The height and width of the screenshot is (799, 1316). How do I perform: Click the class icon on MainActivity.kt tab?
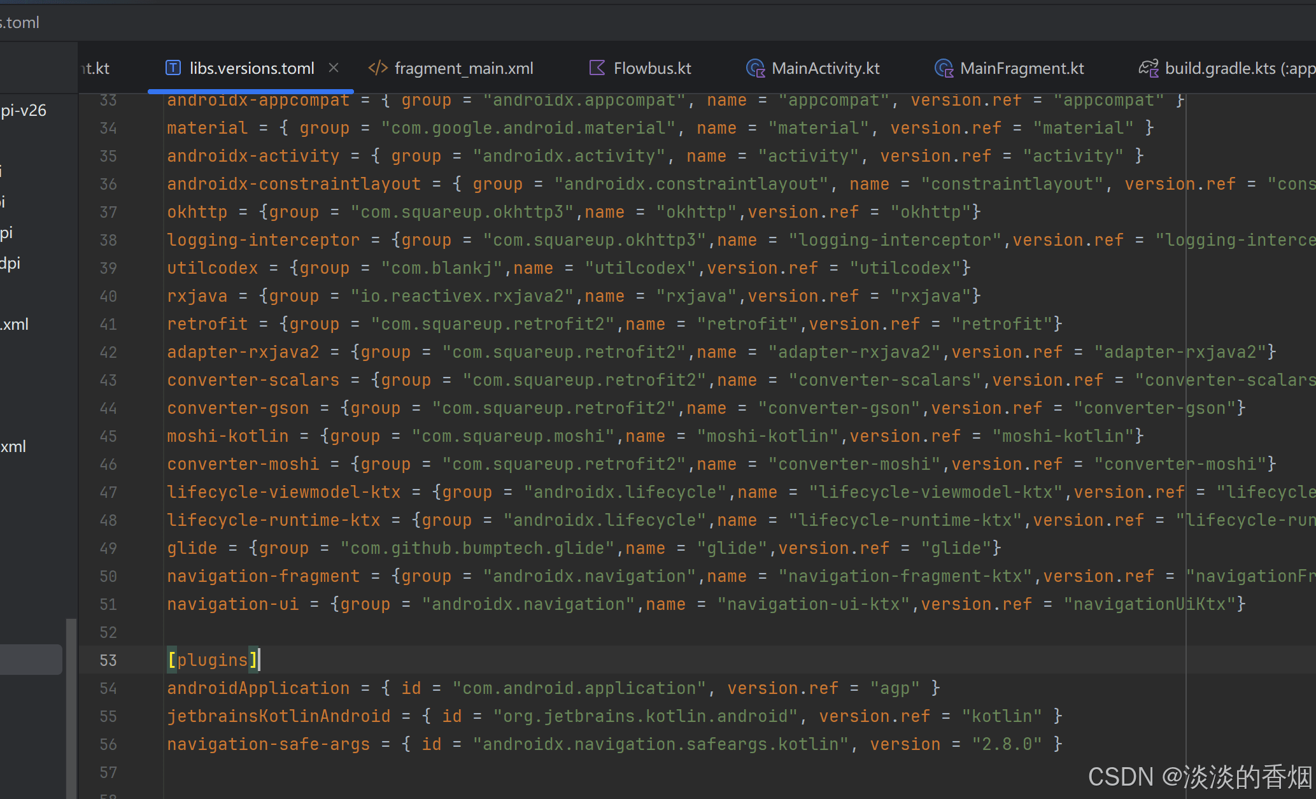(755, 68)
